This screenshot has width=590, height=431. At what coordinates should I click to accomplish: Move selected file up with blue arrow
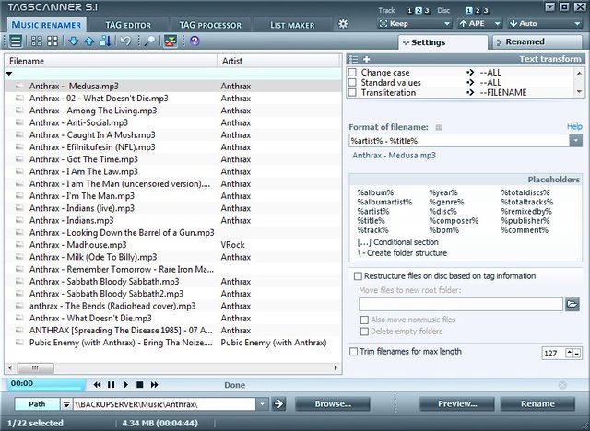[89, 41]
